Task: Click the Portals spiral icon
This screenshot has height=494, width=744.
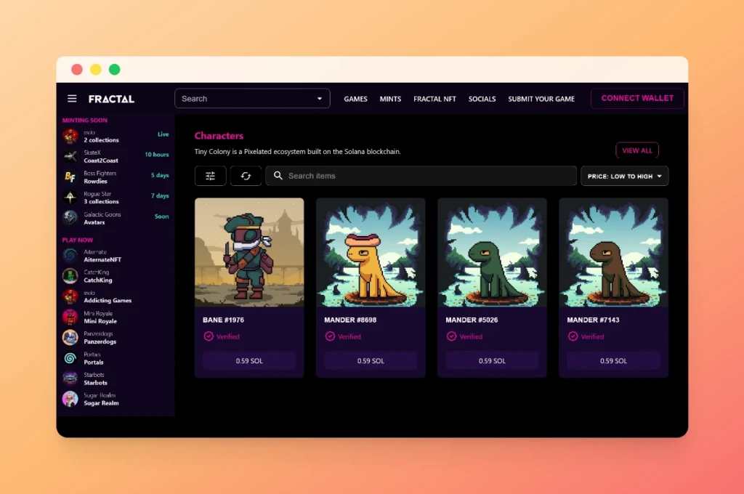Action: pos(70,358)
